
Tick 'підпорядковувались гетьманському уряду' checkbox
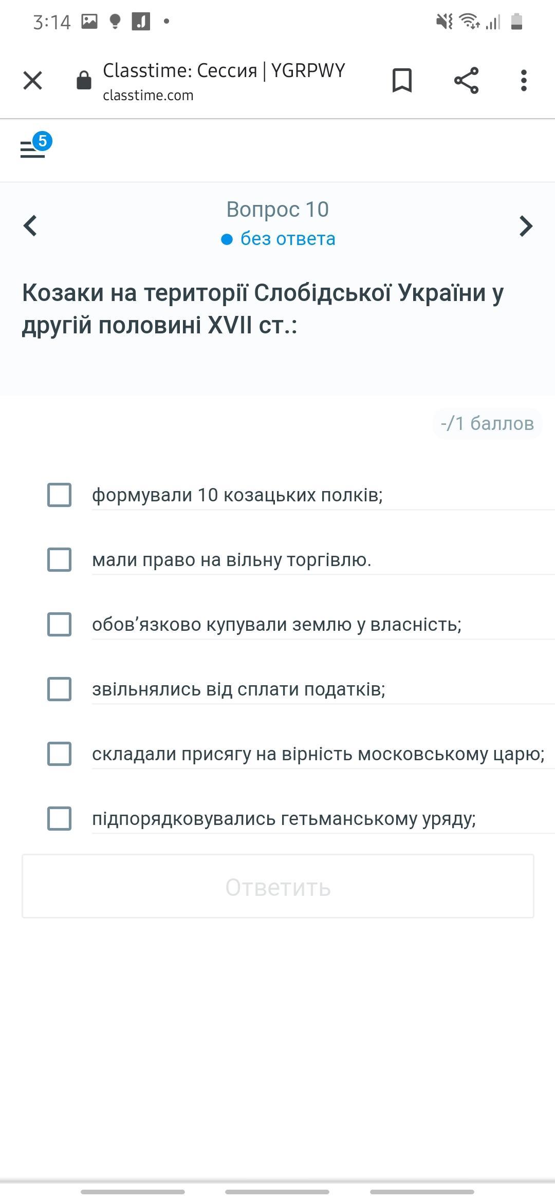point(60,818)
